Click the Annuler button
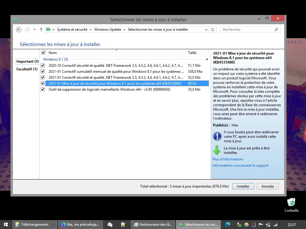The height and width of the screenshot is (229, 306). point(268,186)
